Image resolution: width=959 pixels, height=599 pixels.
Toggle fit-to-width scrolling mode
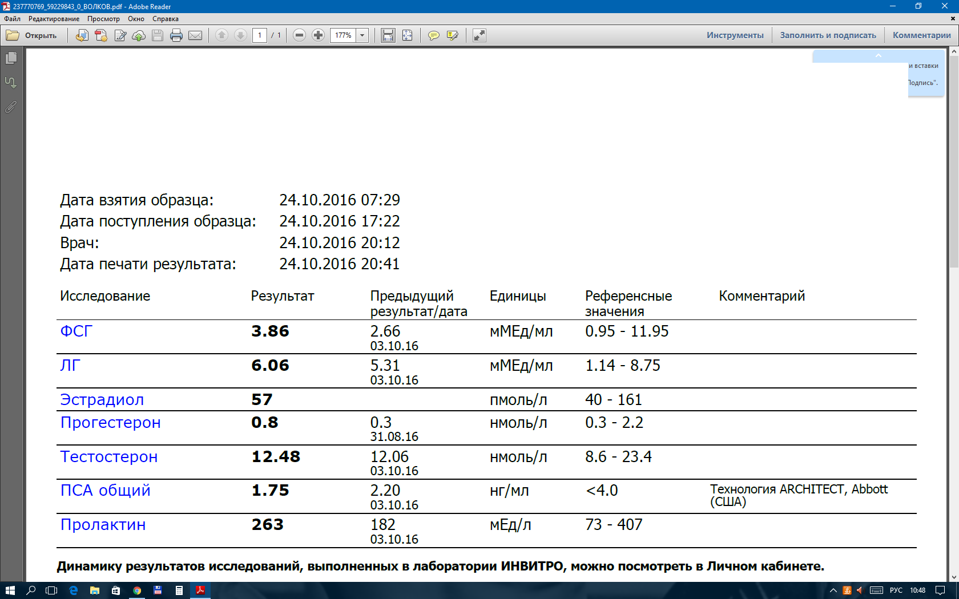click(x=388, y=35)
